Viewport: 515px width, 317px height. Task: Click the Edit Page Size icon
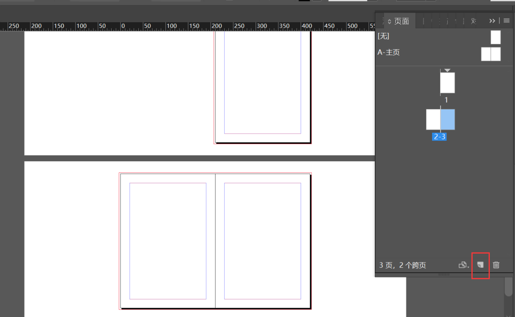(x=462, y=265)
